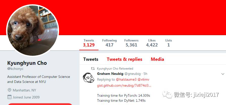Image resolution: width=226 pixels, height=105 pixels.
Task: Click the location pin icon beside Manhattan, NY
Action: (x=9, y=90)
